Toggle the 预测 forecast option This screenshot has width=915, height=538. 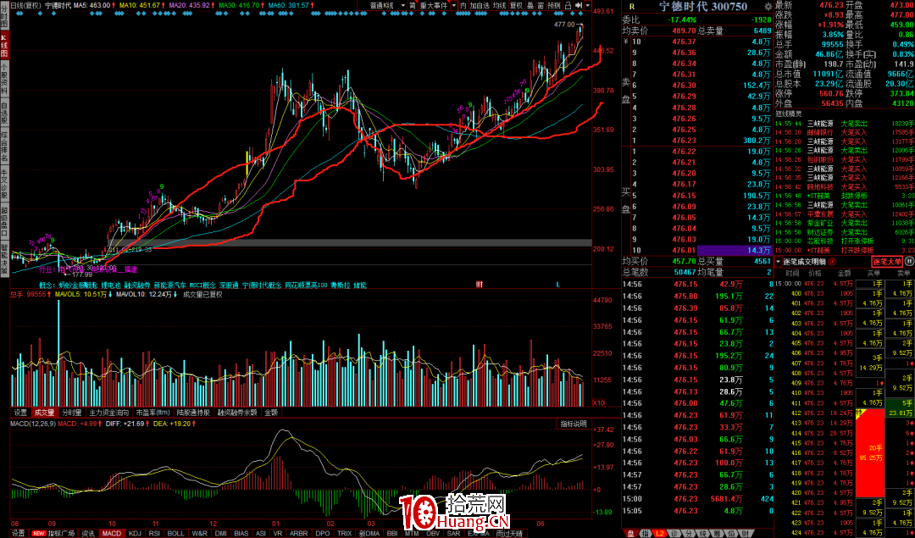554,6
